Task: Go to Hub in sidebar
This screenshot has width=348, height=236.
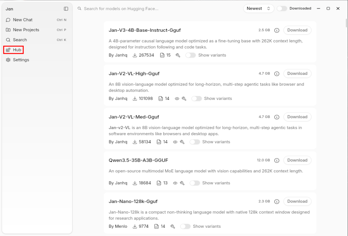Action: (x=13, y=50)
